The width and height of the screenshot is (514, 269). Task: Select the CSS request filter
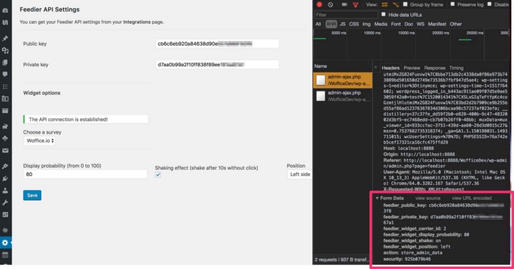(354, 24)
